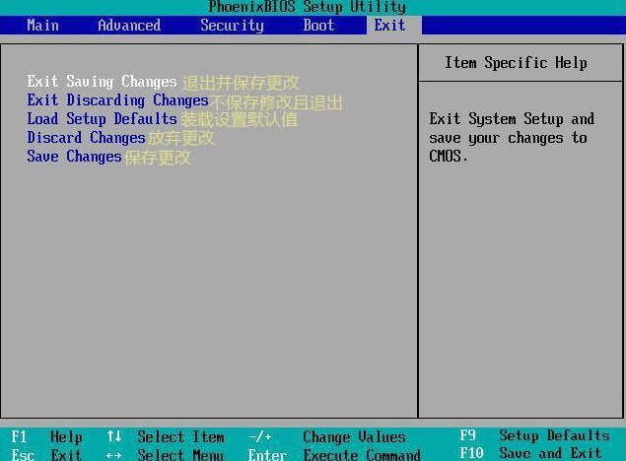
Task: Select the Boot tab
Action: [x=318, y=26]
